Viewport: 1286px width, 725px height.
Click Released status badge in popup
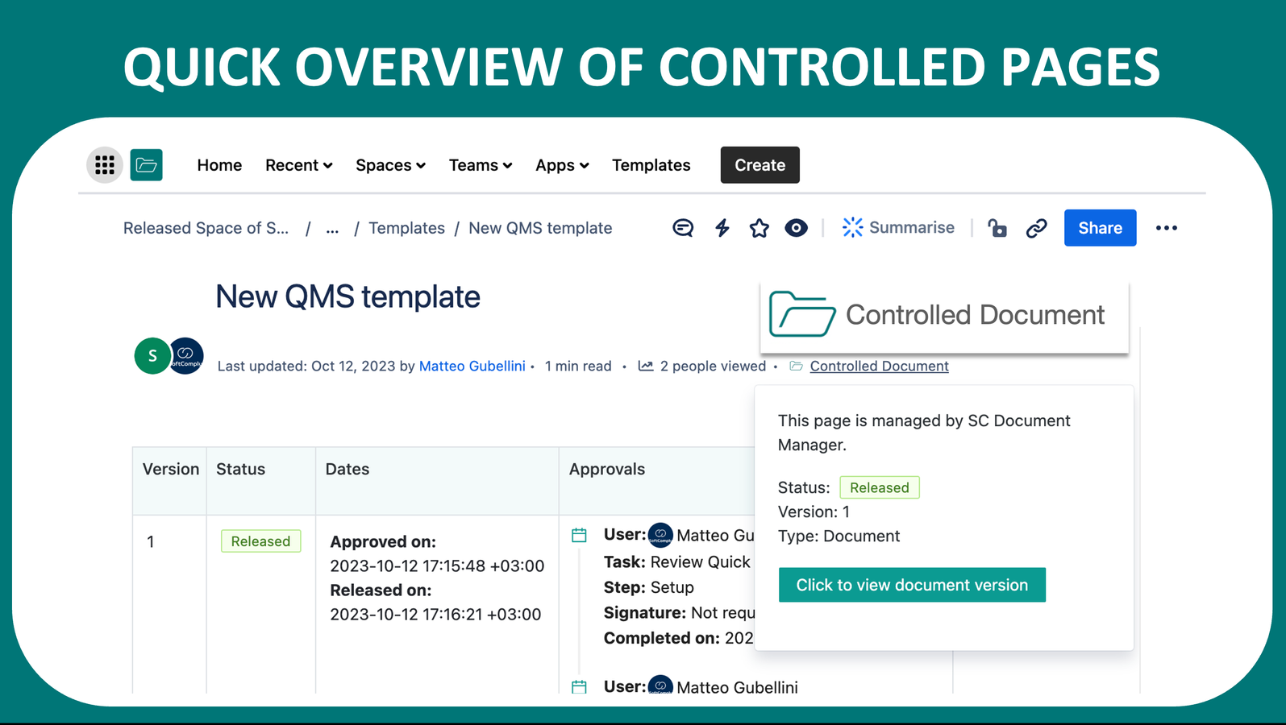[x=880, y=487]
